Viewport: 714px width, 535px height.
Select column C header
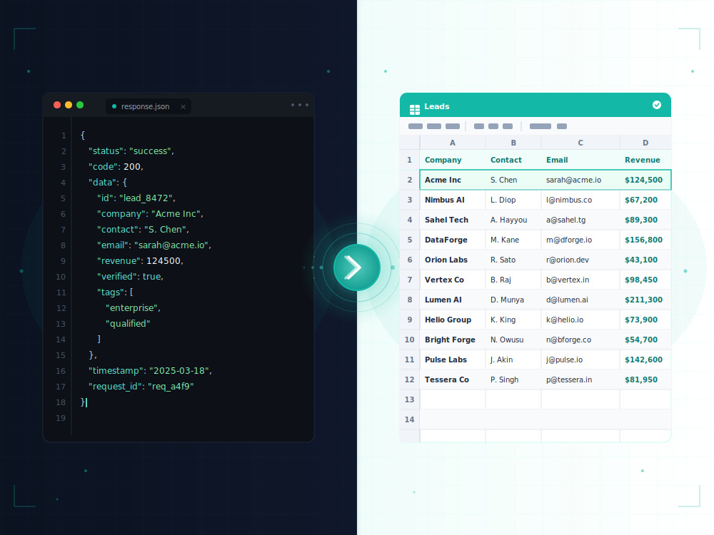coord(580,143)
